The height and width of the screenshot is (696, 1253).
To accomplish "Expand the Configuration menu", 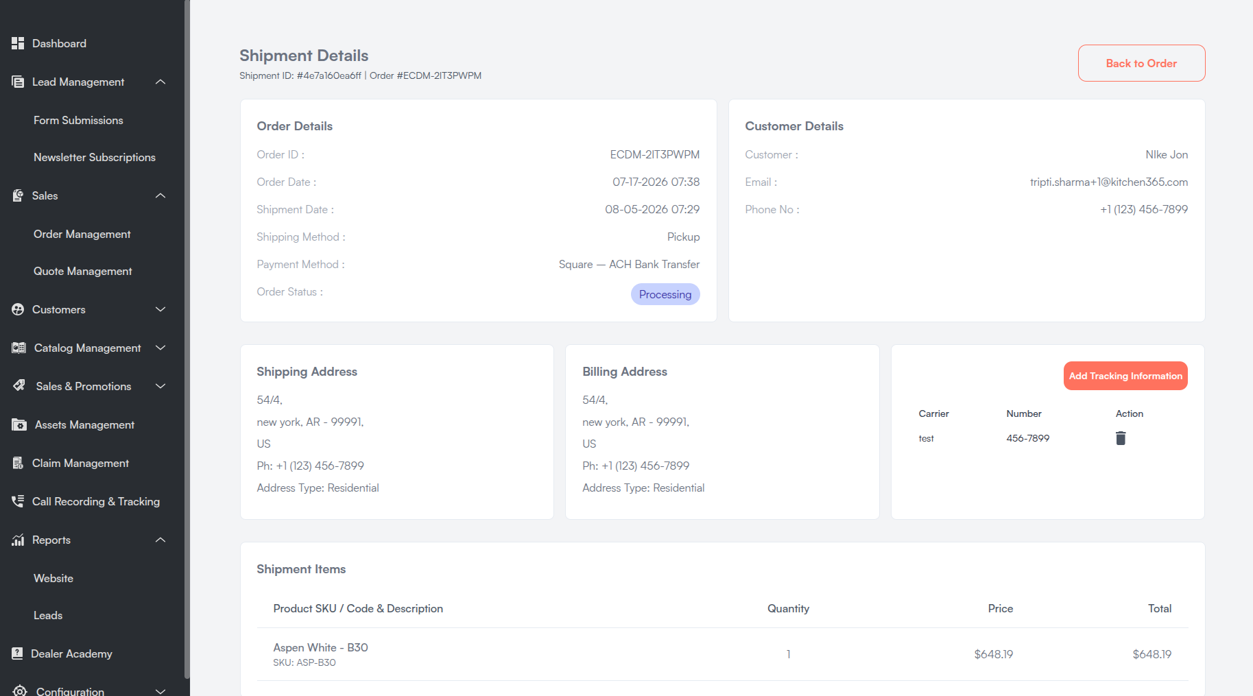I will [160, 691].
